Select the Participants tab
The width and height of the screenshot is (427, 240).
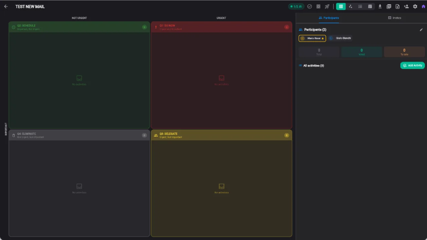(329, 18)
